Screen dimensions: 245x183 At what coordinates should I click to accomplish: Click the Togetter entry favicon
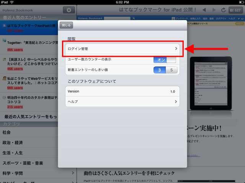point(4,41)
